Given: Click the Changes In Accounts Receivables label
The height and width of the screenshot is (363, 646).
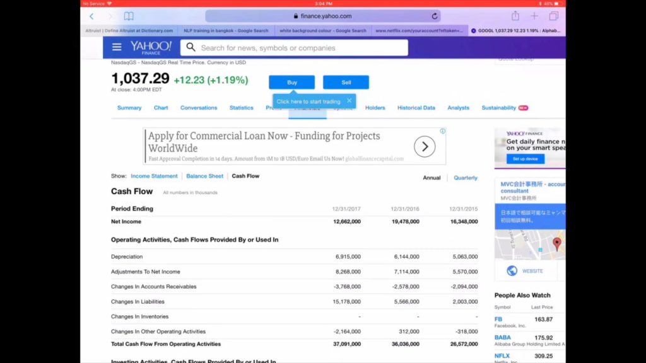Looking at the screenshot, I should click(154, 287).
